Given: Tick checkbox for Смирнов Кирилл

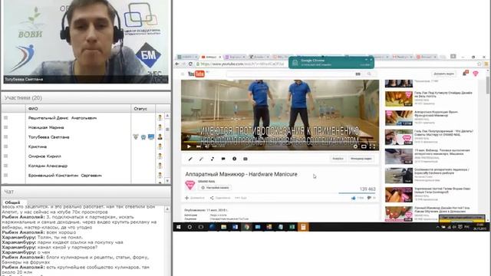Looking at the screenshot, I should 5,156.
